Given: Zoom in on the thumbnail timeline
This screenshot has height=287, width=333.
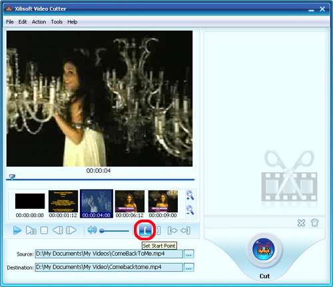Looking at the screenshot, I should pos(190,196).
